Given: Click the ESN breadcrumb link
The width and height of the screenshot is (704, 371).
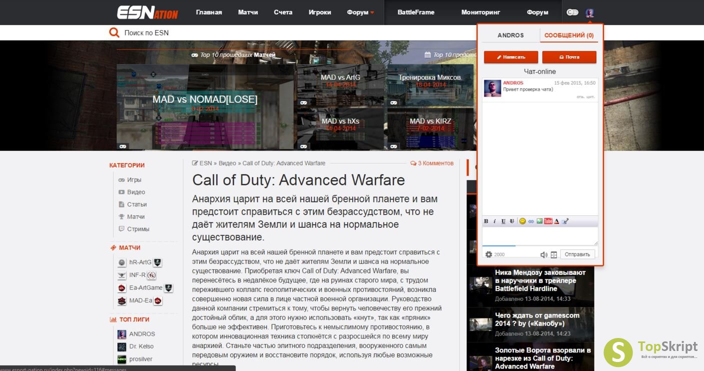Looking at the screenshot, I should click(x=206, y=163).
